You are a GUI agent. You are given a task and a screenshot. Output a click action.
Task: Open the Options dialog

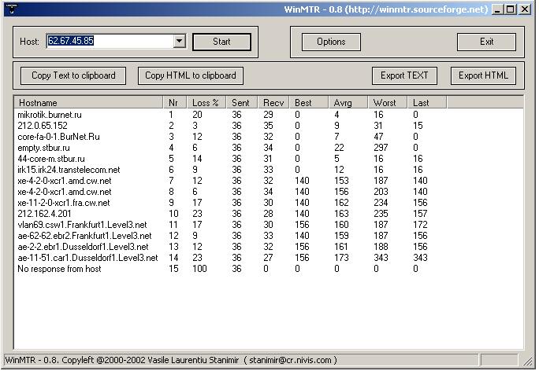tap(331, 42)
